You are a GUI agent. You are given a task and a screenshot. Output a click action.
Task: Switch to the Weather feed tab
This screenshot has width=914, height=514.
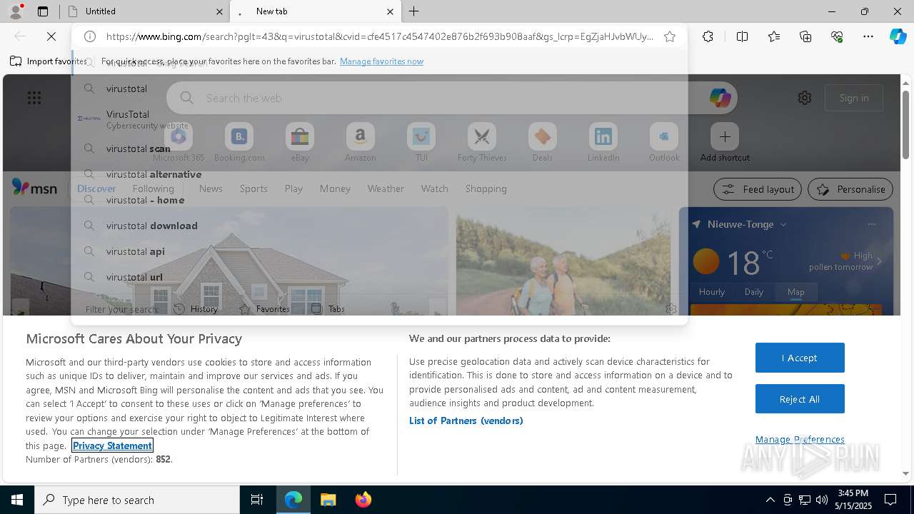point(386,188)
